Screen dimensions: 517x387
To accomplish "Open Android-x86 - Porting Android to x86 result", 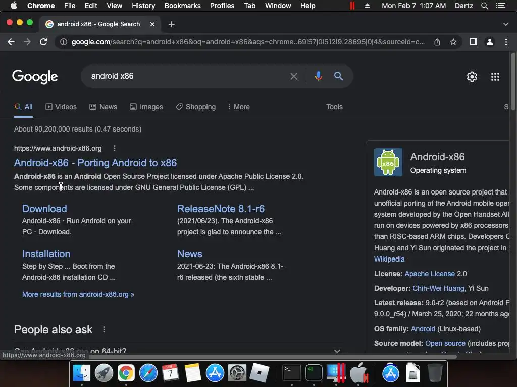I will coord(95,163).
